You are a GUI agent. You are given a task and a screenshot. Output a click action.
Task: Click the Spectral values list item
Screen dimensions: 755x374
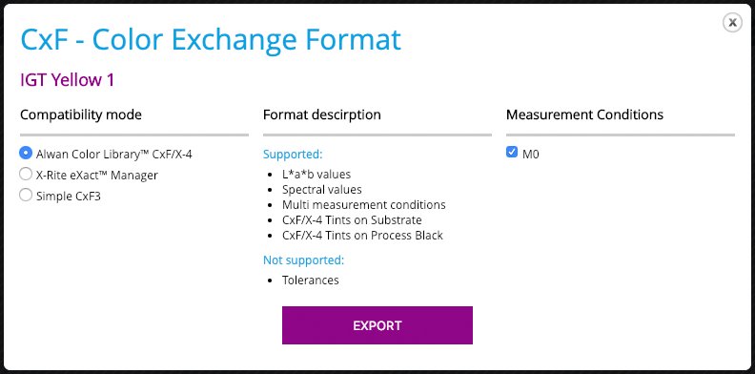(321, 190)
